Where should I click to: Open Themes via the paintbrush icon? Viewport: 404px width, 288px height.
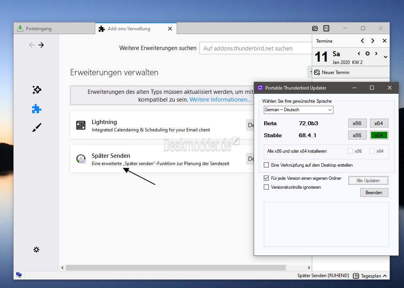pyautogui.click(x=36, y=128)
